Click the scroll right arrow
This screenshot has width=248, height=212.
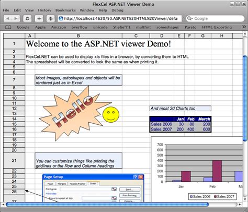(240, 204)
